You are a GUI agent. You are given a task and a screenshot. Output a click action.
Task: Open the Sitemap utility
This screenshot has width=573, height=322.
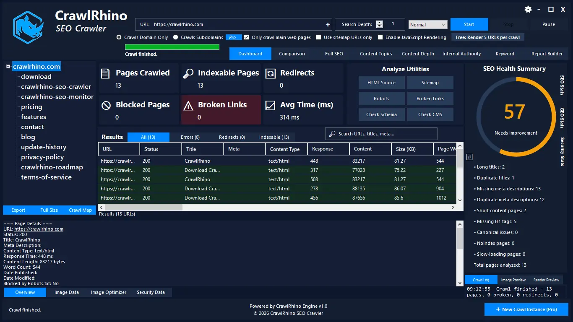tap(430, 83)
